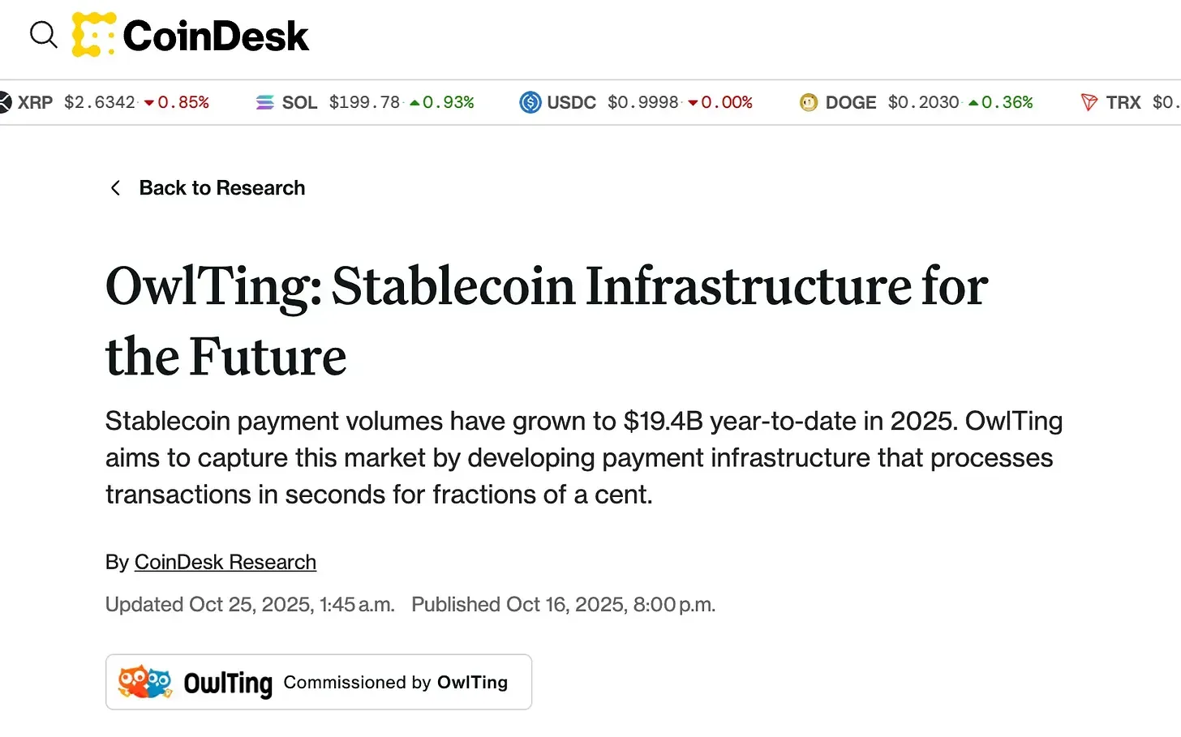Click the SOL 0.93% price change

pos(442,102)
